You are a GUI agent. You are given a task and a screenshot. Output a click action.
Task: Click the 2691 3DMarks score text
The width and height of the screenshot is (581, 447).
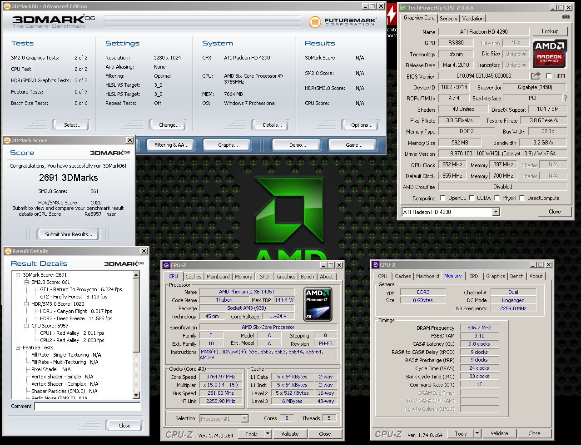(69, 178)
